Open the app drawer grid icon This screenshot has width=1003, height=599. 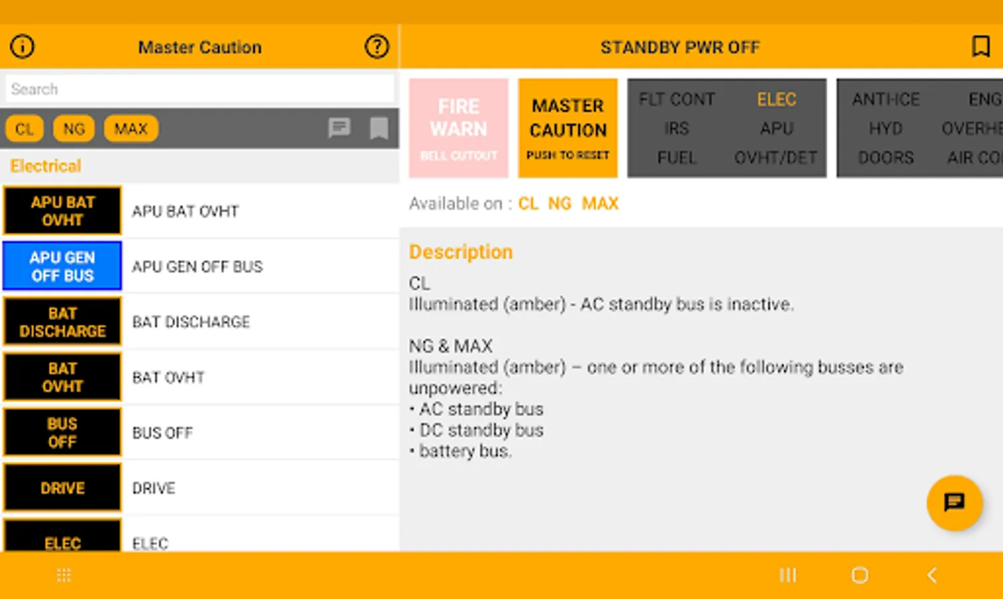click(x=64, y=574)
